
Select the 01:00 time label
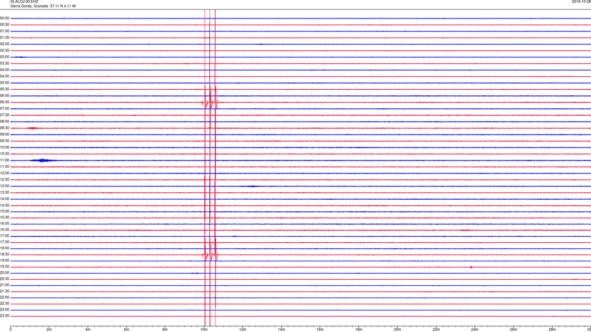4,31
